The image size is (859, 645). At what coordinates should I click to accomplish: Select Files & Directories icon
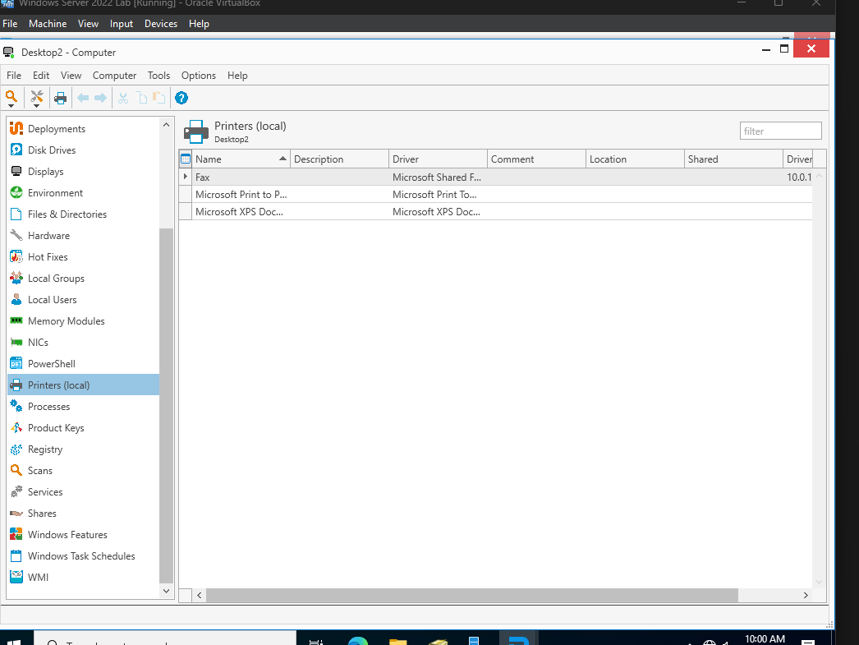(16, 214)
